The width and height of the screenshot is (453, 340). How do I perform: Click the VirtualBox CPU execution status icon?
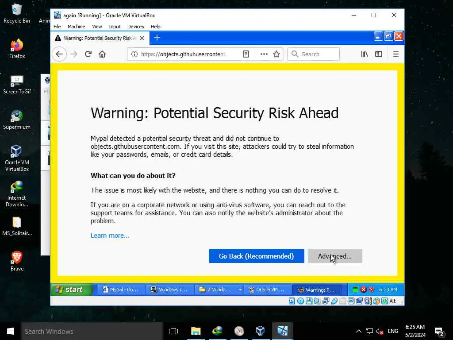point(368,301)
